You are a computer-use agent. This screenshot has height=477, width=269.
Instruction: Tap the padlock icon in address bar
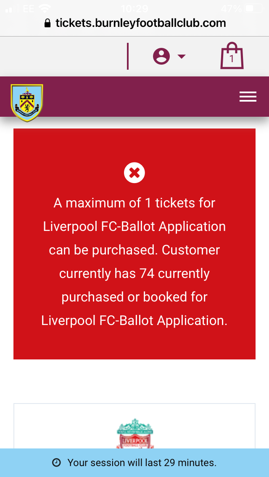(x=47, y=23)
